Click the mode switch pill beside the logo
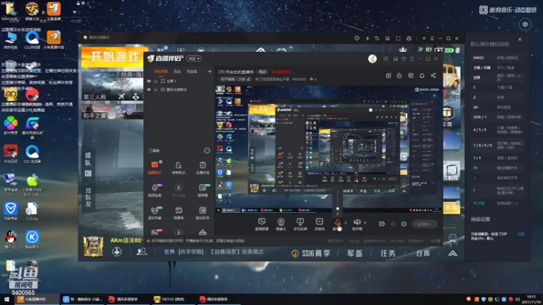 click(x=194, y=59)
